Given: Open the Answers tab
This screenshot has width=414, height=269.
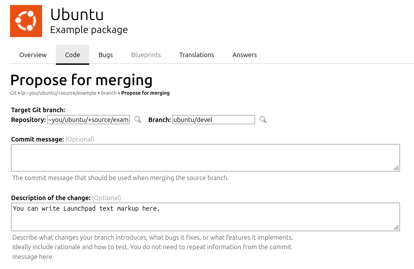Looking at the screenshot, I should [x=245, y=55].
